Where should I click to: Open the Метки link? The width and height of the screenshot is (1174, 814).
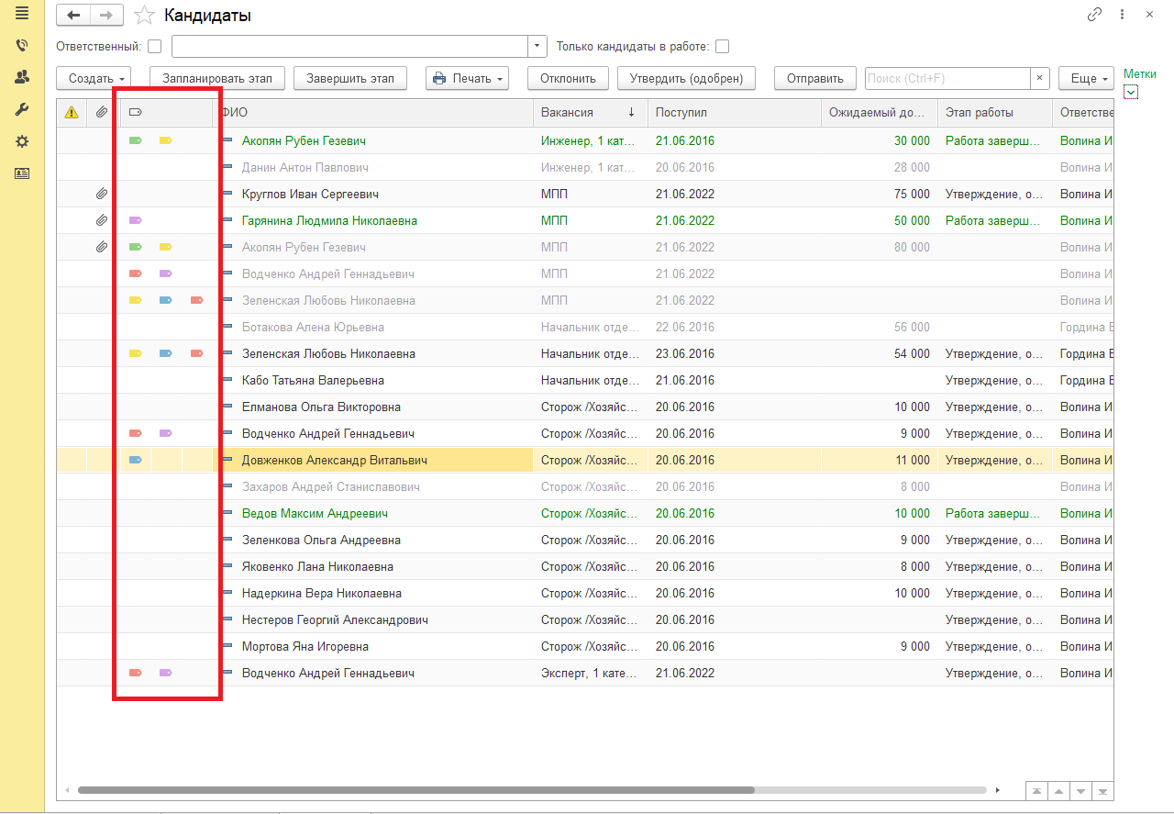click(x=1140, y=74)
